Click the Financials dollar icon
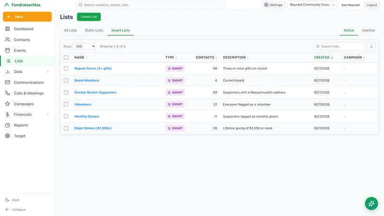 (8, 114)
